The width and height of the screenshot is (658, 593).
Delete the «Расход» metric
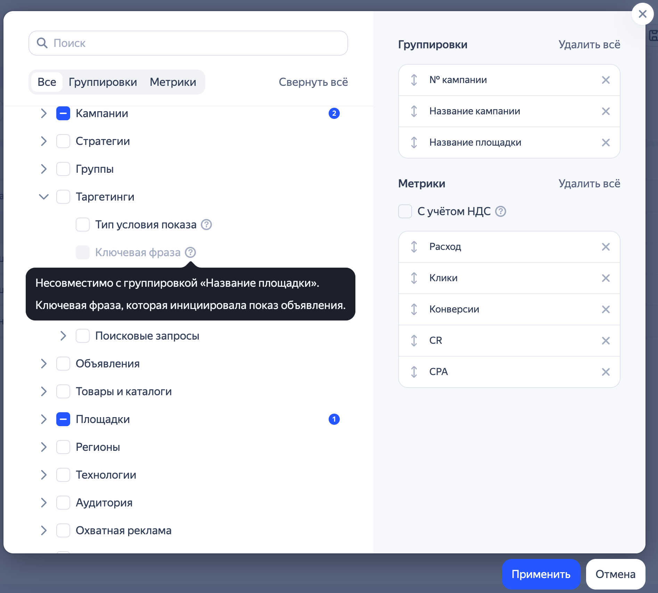click(606, 247)
